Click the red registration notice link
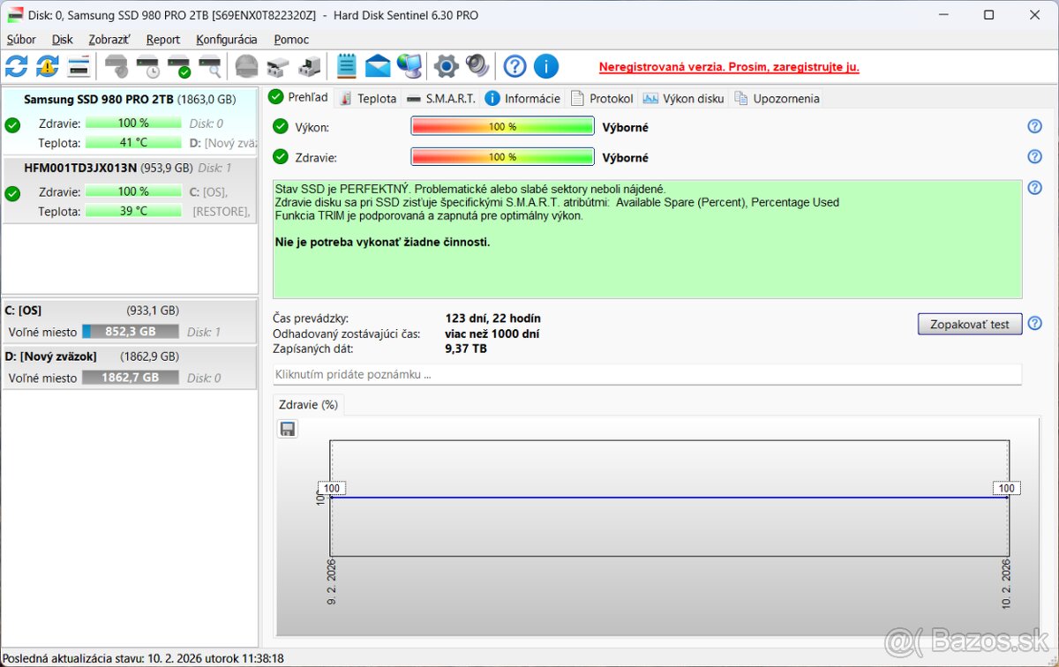1059x667 pixels. 728,67
